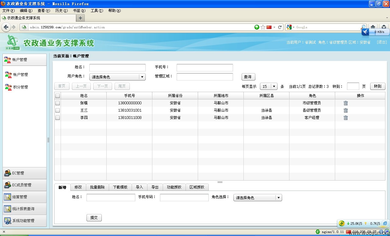Image resolution: width=390 pixels, height=236 pixels.
Task: Click the 下一页 next page button
Action: coord(103,86)
